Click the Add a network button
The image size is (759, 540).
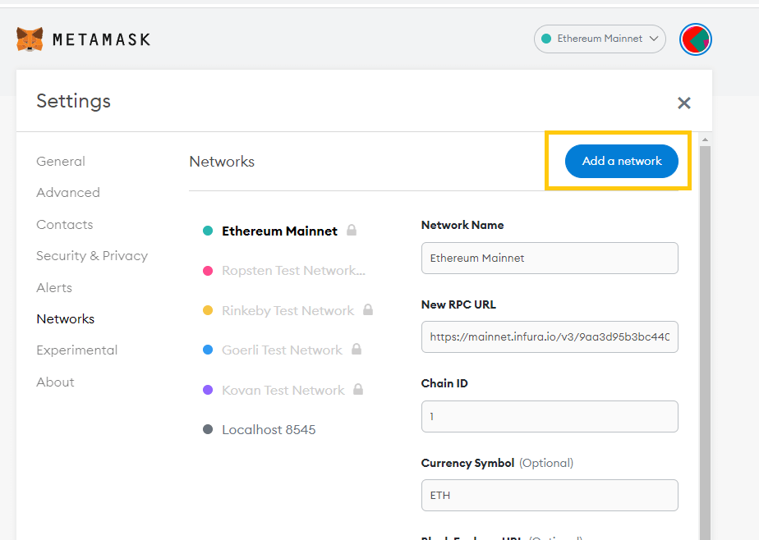(x=622, y=161)
